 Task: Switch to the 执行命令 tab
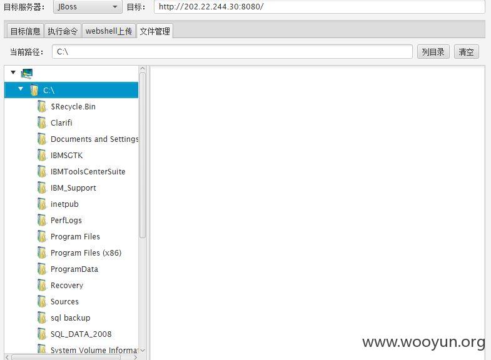63,31
